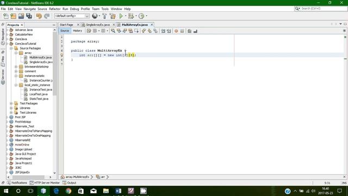This screenshot has width=348, height=196.
Task: Open the Team menu
Action: point(96,9)
